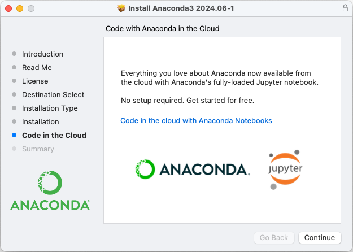
Task: Select the Installation step
Action: 40,122
